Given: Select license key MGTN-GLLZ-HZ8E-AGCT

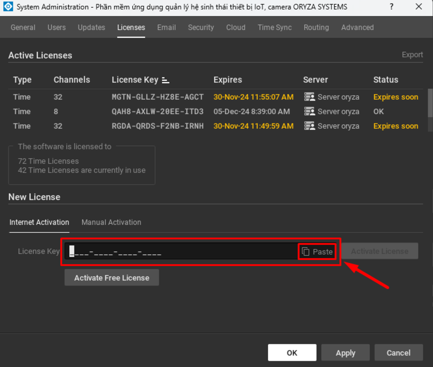Looking at the screenshot, I should pyautogui.click(x=158, y=97).
